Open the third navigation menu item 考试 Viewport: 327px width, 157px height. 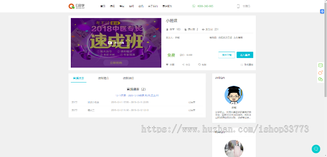point(122,6)
